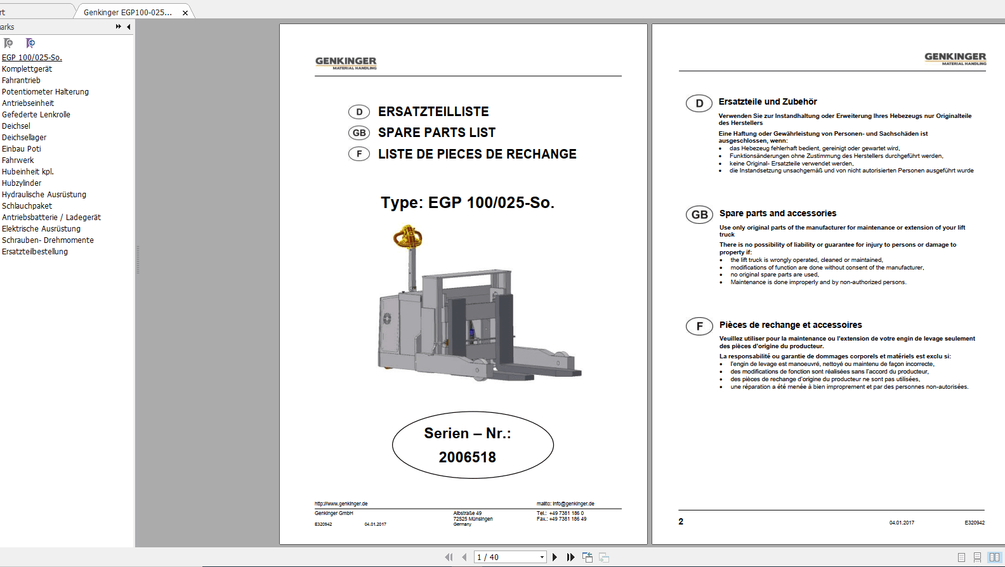Open the Ersatzteilbestellung bookmark
The image size is (1005, 567).
(35, 251)
